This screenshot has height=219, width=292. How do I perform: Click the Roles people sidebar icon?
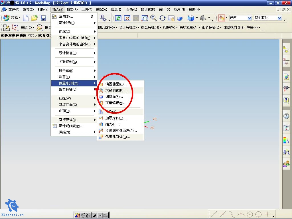286,164
